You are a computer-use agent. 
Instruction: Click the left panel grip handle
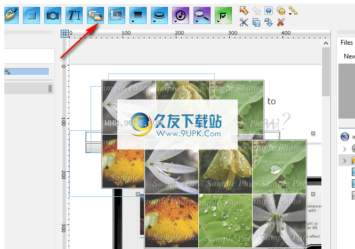[x=50, y=88]
